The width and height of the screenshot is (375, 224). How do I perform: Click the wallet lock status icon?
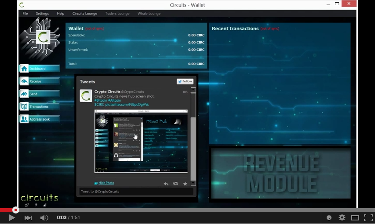pyautogui.click(x=26, y=205)
